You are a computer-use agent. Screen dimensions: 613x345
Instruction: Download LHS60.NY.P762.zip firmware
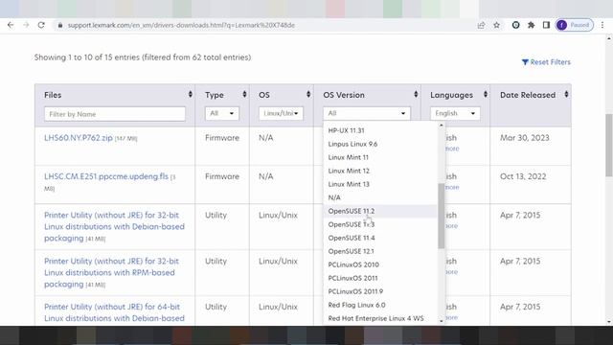pyautogui.click(x=79, y=138)
